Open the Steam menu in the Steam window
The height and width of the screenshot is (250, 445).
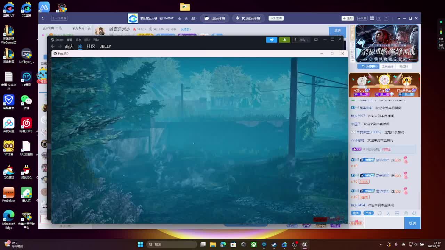[59, 40]
